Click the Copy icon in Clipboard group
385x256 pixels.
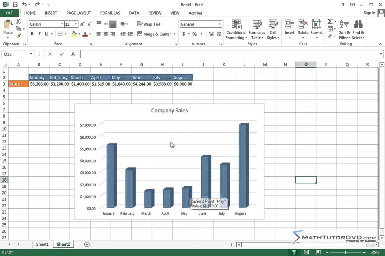[18, 29]
